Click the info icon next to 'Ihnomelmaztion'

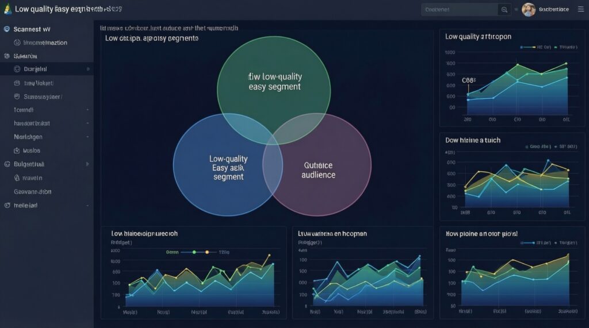tap(17, 43)
